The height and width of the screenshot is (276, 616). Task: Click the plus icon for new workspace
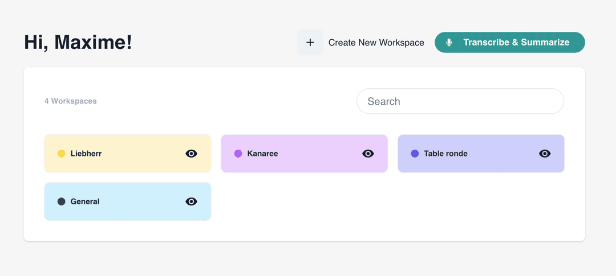[x=310, y=42]
